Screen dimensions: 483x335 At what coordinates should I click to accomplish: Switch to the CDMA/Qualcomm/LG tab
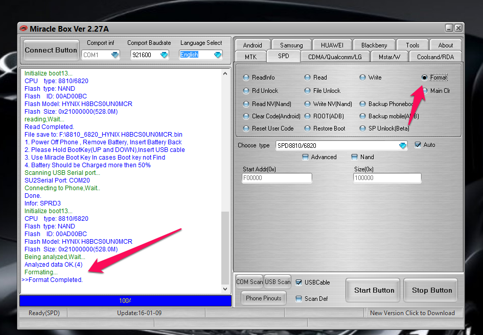tap(335, 57)
